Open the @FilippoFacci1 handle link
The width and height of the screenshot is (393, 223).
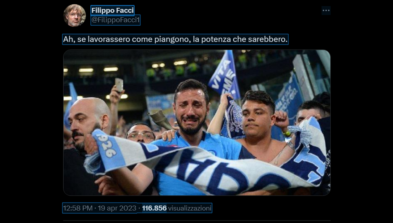[x=115, y=20]
